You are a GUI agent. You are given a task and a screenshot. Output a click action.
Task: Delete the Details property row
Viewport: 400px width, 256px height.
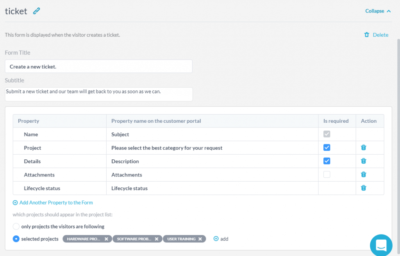363,161
